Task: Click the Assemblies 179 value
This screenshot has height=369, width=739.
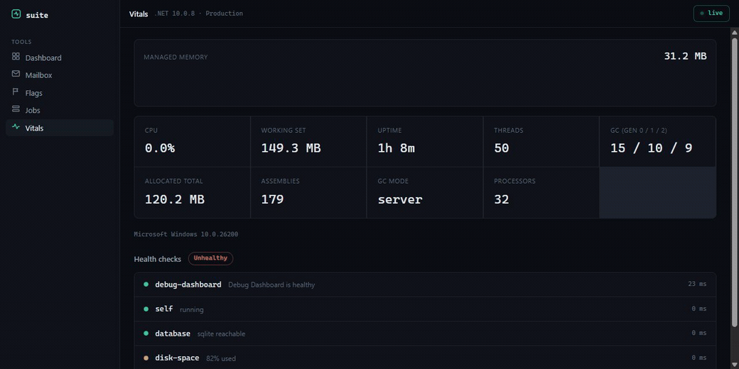Action: 272,199
